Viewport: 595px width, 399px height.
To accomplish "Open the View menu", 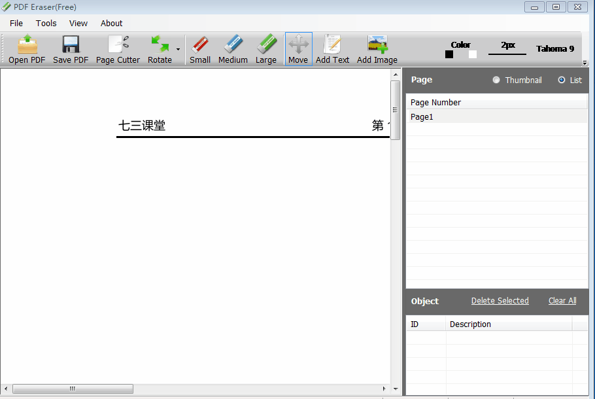I will pos(78,23).
